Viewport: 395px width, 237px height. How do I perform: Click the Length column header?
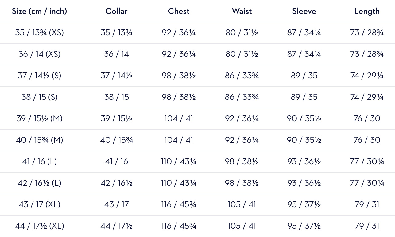click(367, 11)
